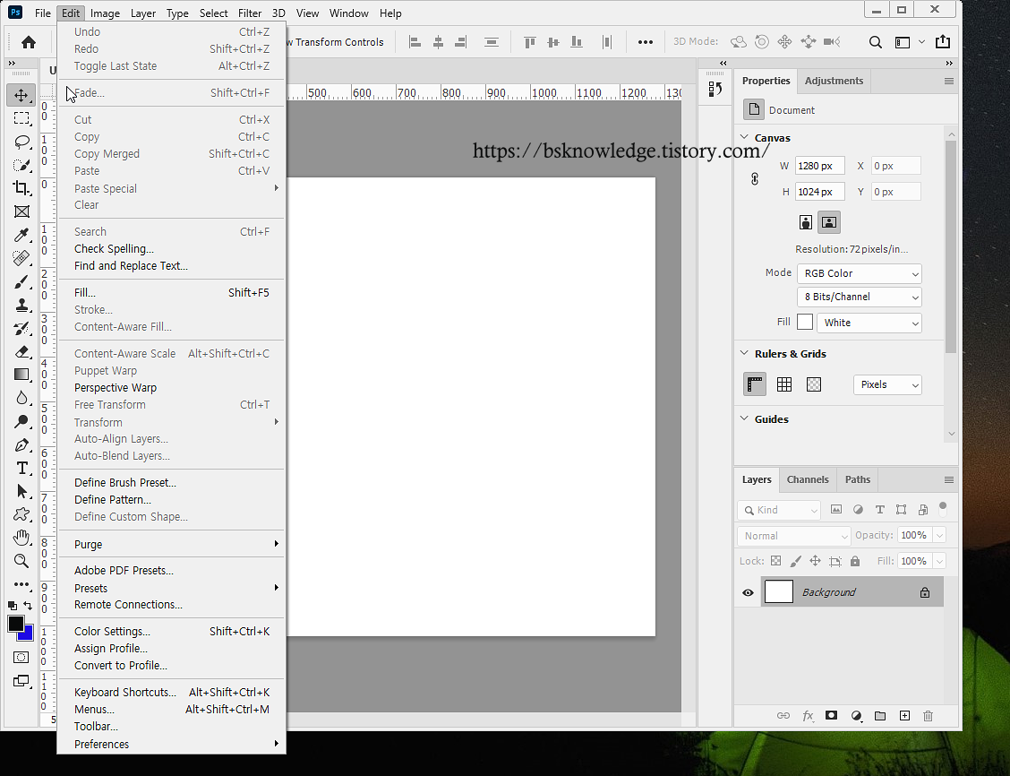Choose Define Pattern... menu item

pyautogui.click(x=171, y=499)
